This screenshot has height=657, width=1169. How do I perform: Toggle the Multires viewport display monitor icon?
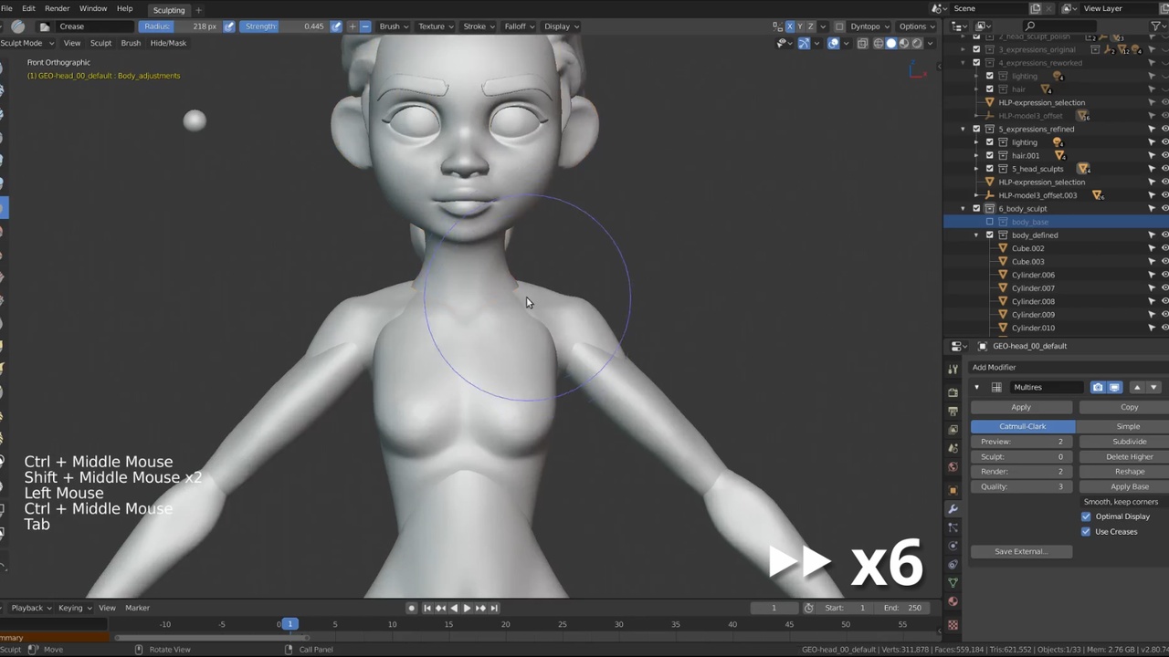[x=1114, y=387]
